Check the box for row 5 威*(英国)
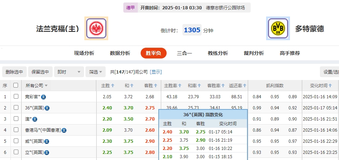 tap(16, 141)
